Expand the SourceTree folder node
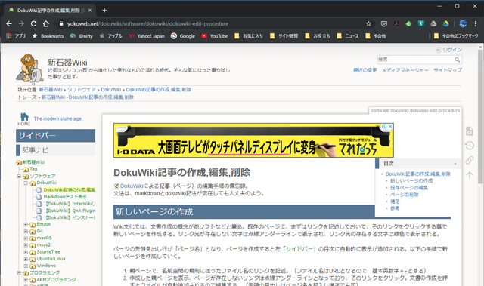This screenshot has width=484, height=286. click(26, 252)
